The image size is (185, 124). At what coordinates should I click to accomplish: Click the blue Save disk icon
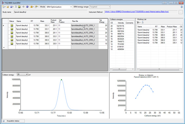click(x=11, y=7)
